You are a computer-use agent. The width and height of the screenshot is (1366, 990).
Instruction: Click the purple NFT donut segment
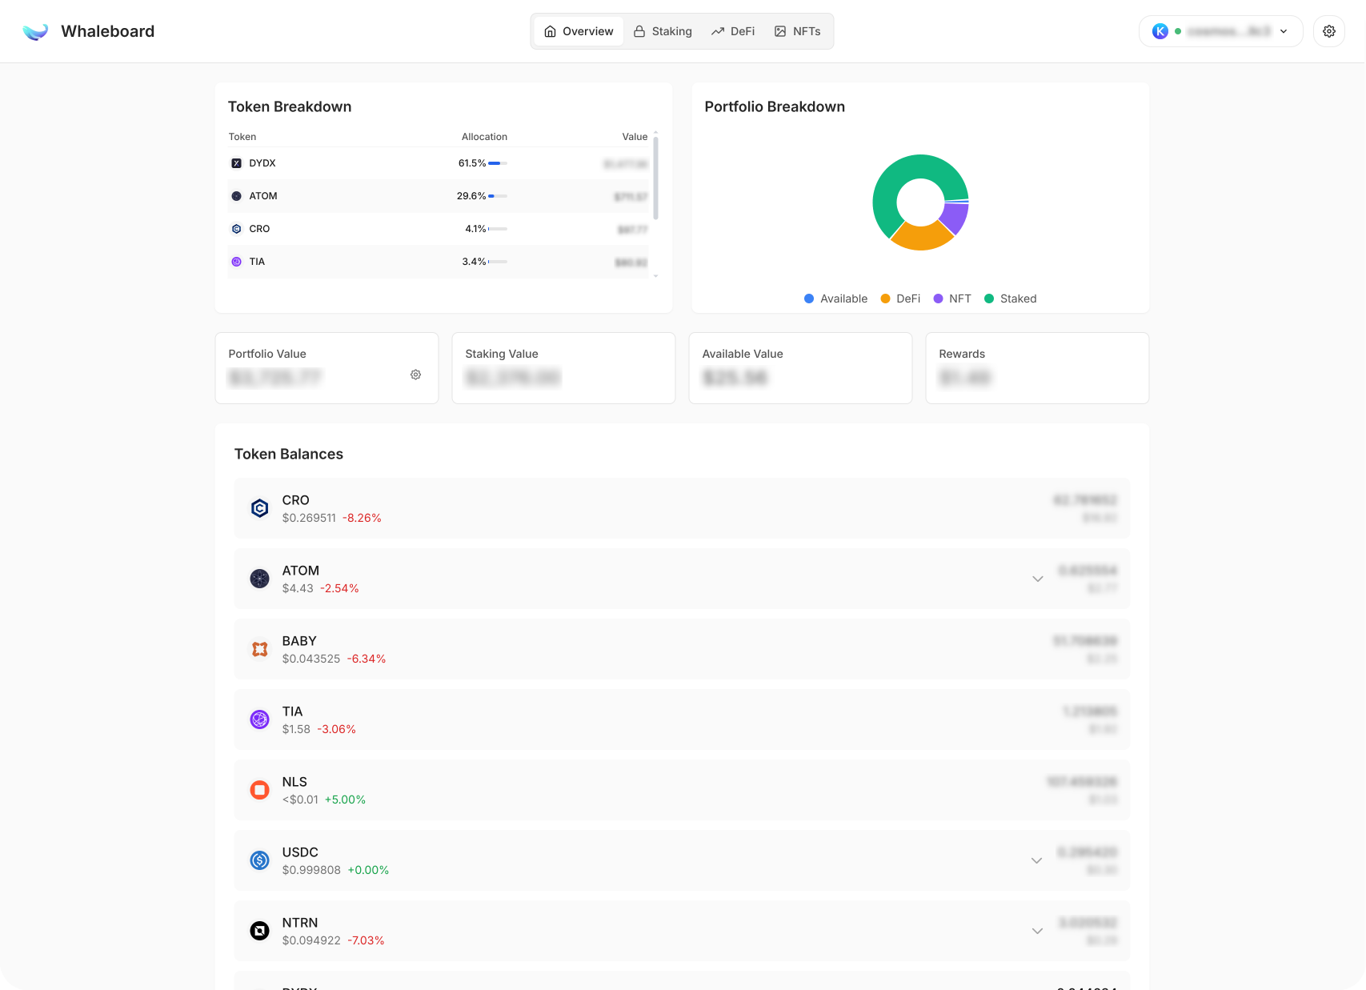[x=956, y=216]
